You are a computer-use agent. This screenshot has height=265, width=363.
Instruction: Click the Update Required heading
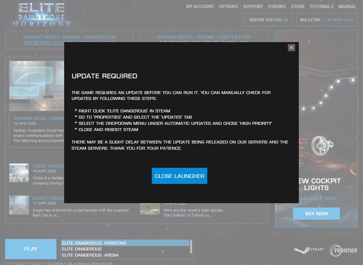[104, 76]
